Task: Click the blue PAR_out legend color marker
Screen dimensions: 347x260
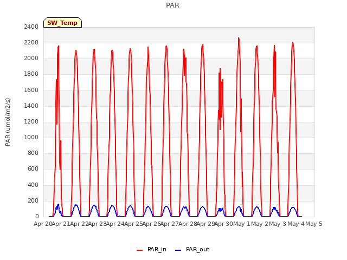Action: [178, 250]
